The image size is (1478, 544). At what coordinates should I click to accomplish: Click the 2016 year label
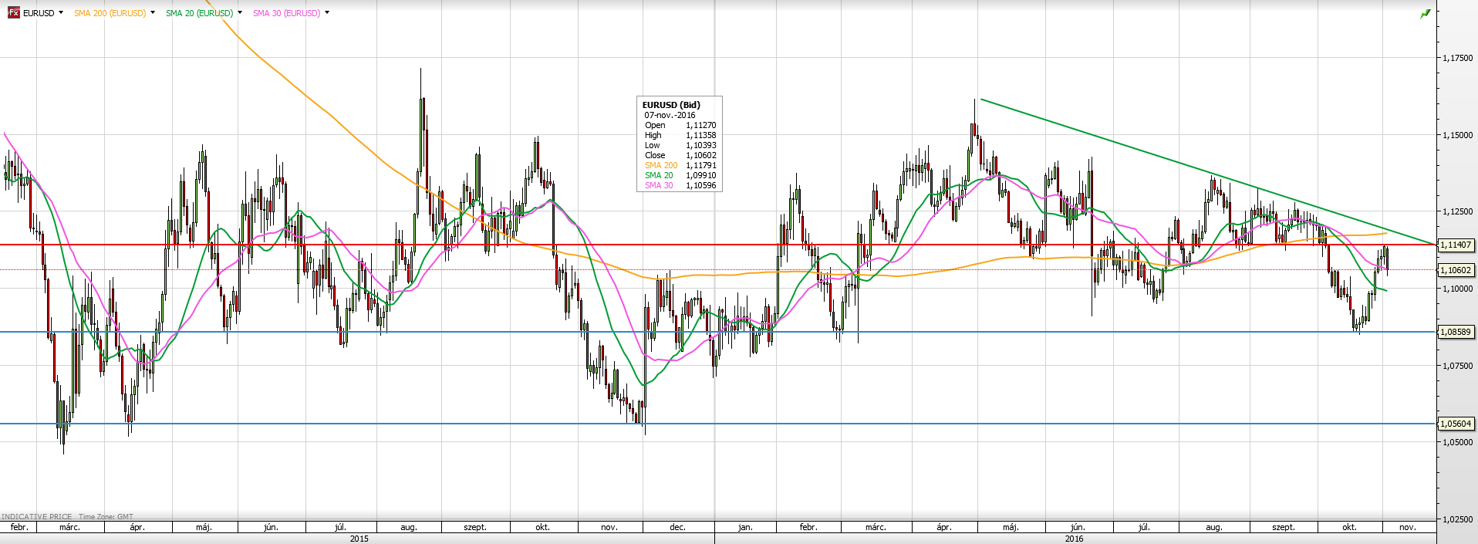click(x=1074, y=539)
